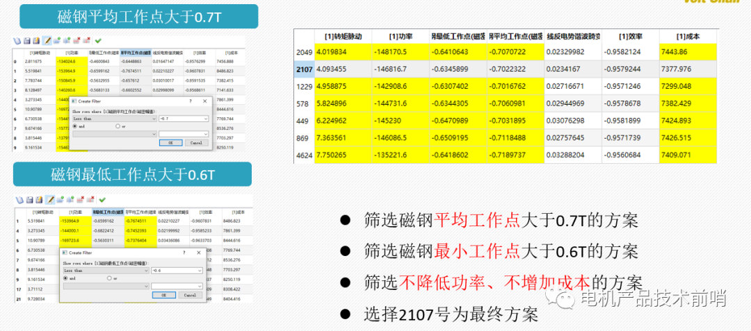Open the empty second condition dropdown in the -0.6 dialog

point(106,286)
